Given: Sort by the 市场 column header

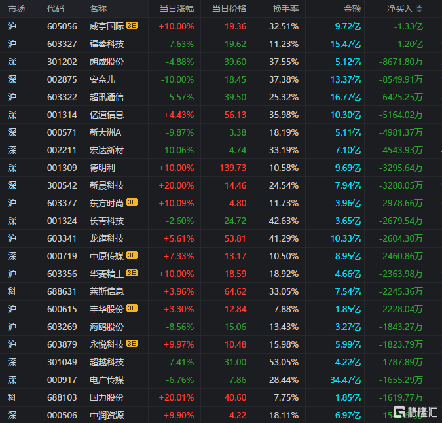Looking at the screenshot, I should pos(16,9).
